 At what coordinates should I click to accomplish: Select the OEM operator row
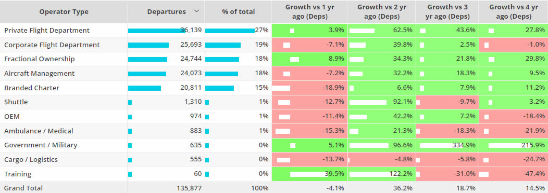[274, 116]
